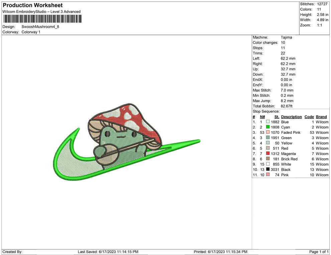Screen dimensions: 331x255
Task: Click the Green thread color swatch
Action: (268, 138)
